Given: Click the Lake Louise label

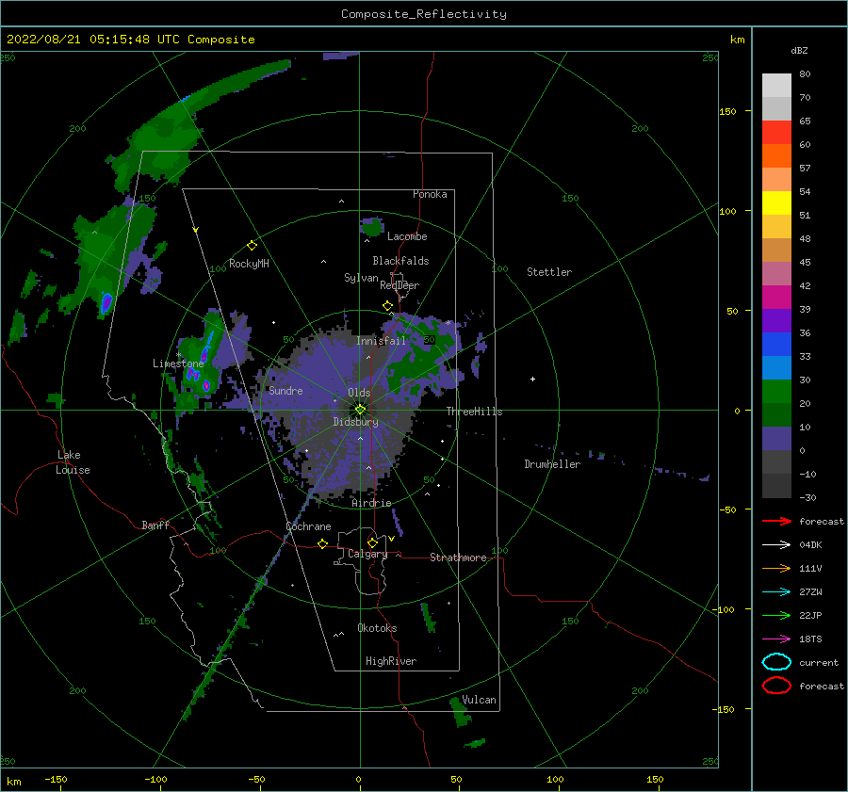Looking at the screenshot, I should tap(73, 462).
